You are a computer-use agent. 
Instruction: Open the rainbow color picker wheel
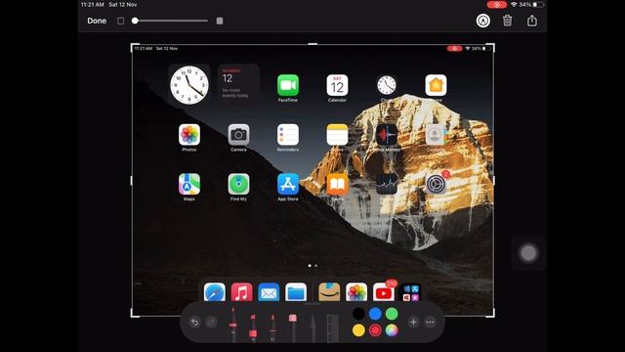click(392, 330)
